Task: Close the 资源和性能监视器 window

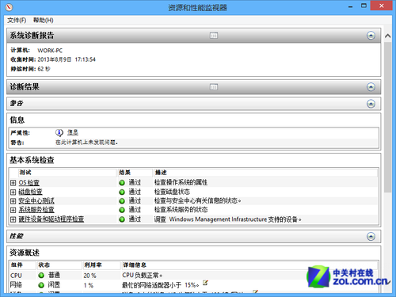Action: [381, 6]
